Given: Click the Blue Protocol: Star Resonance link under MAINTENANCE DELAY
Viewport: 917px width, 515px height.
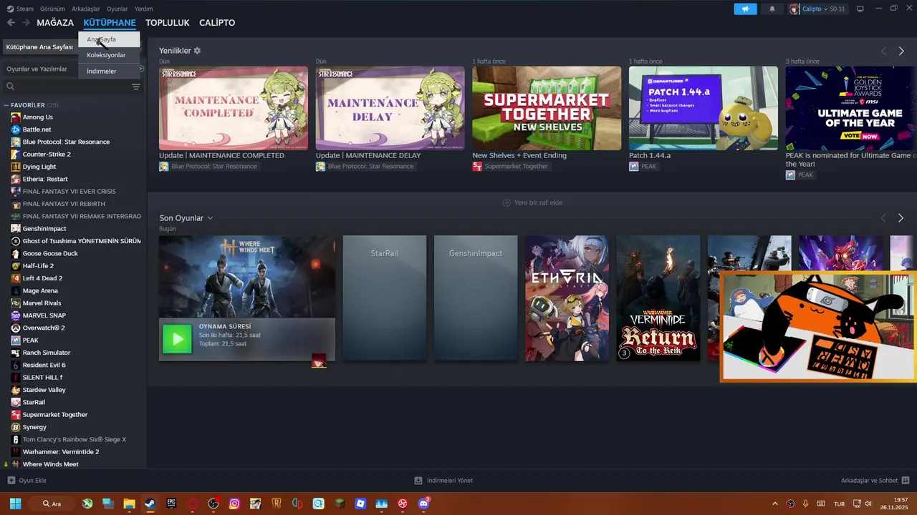Looking at the screenshot, I should point(370,166).
